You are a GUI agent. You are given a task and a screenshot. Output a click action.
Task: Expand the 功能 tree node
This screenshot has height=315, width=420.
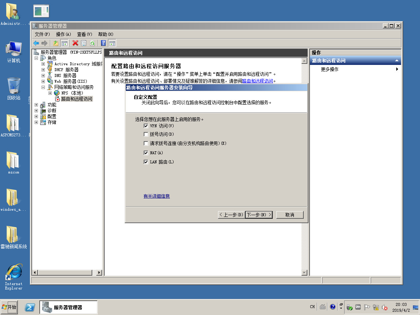(x=36, y=105)
